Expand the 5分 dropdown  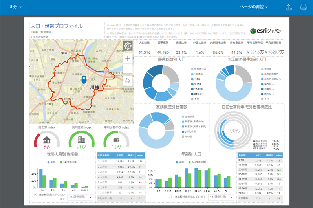tap(16, 7)
